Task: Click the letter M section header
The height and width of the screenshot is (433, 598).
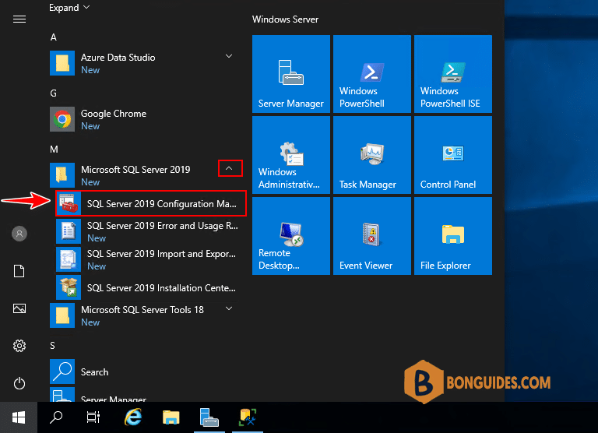Action: pyautogui.click(x=55, y=150)
